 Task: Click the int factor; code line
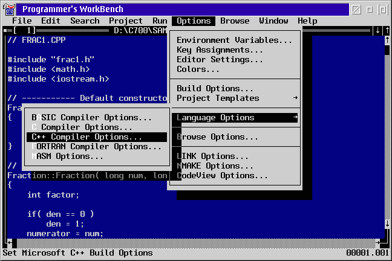[x=53, y=195]
